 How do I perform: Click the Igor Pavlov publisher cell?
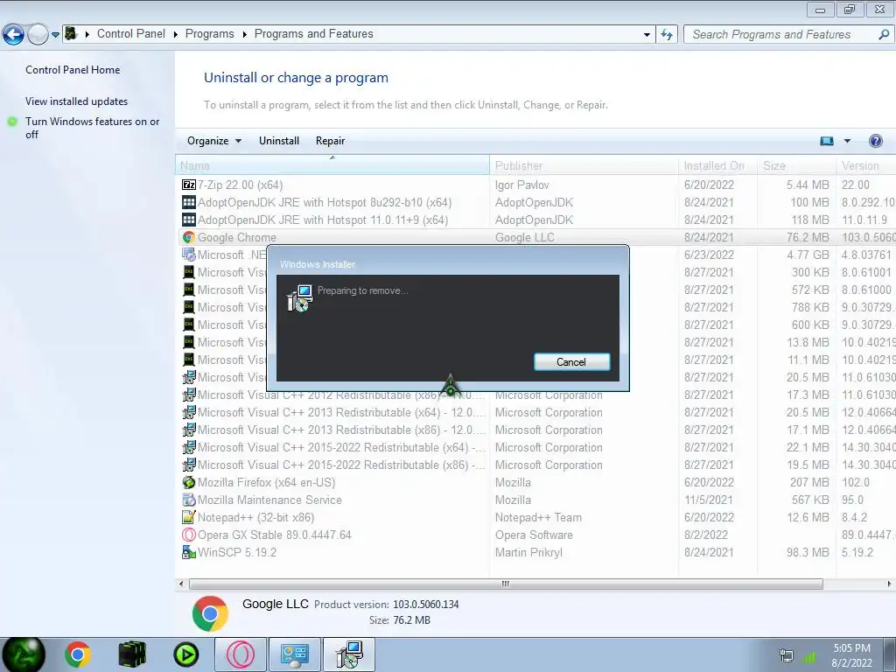[521, 185]
